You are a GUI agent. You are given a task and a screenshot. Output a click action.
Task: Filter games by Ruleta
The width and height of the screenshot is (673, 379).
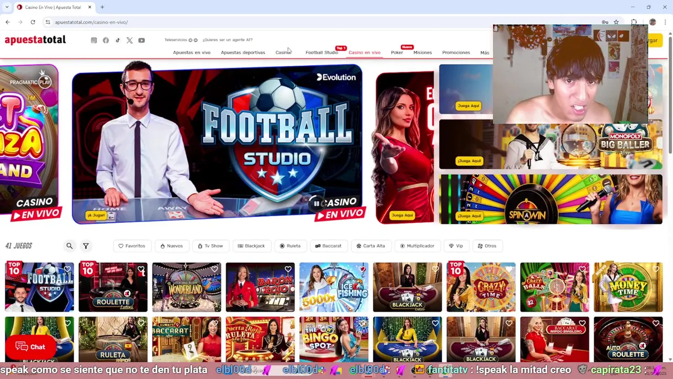[x=290, y=246]
